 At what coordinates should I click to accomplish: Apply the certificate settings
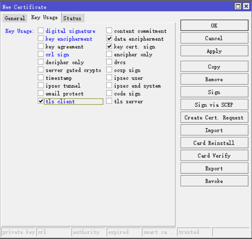coord(214,51)
